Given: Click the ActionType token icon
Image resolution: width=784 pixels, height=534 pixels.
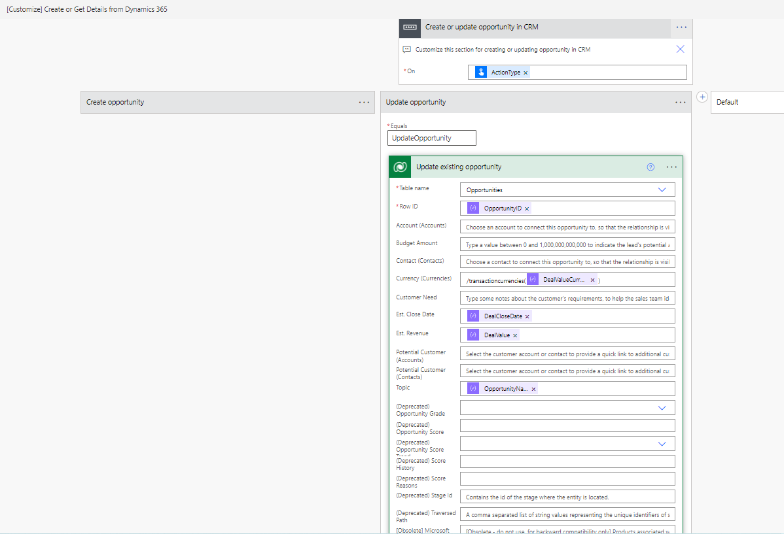Looking at the screenshot, I should click(x=481, y=73).
